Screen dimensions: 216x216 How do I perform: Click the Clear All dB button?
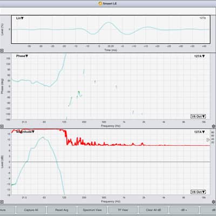coord(153,210)
